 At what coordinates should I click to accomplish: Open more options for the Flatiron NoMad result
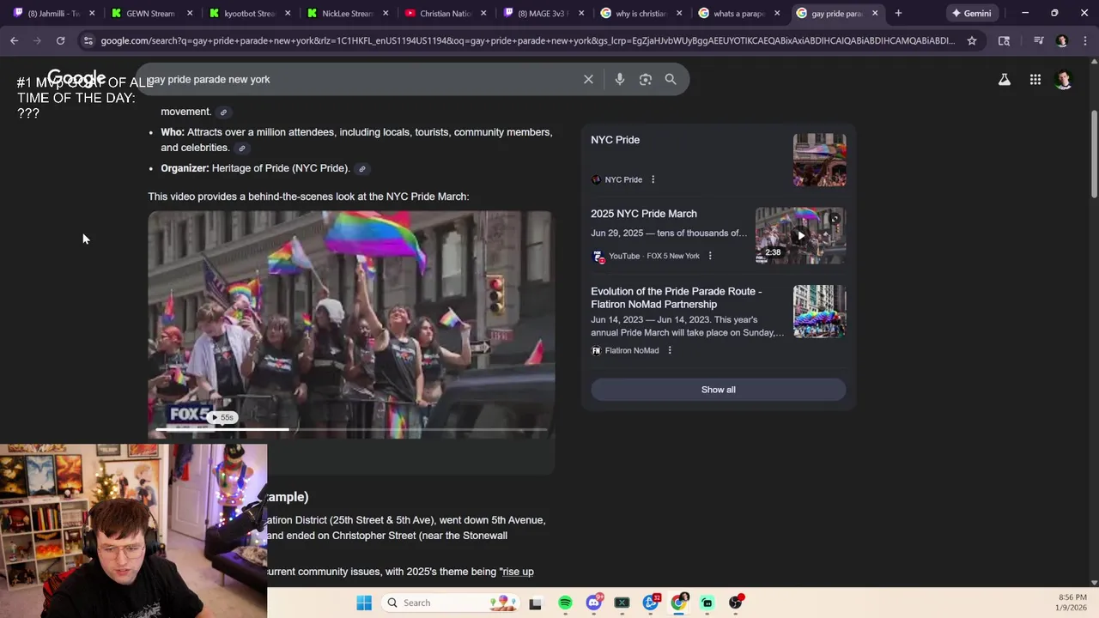point(670,350)
